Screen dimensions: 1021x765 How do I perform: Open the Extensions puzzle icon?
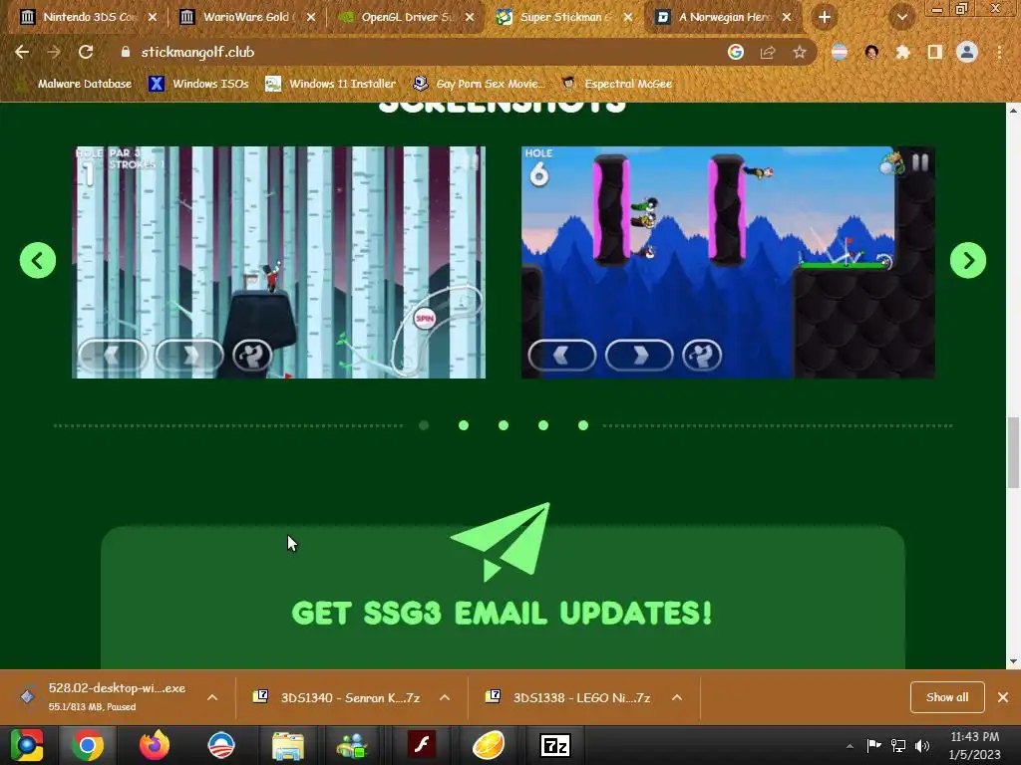pos(902,52)
